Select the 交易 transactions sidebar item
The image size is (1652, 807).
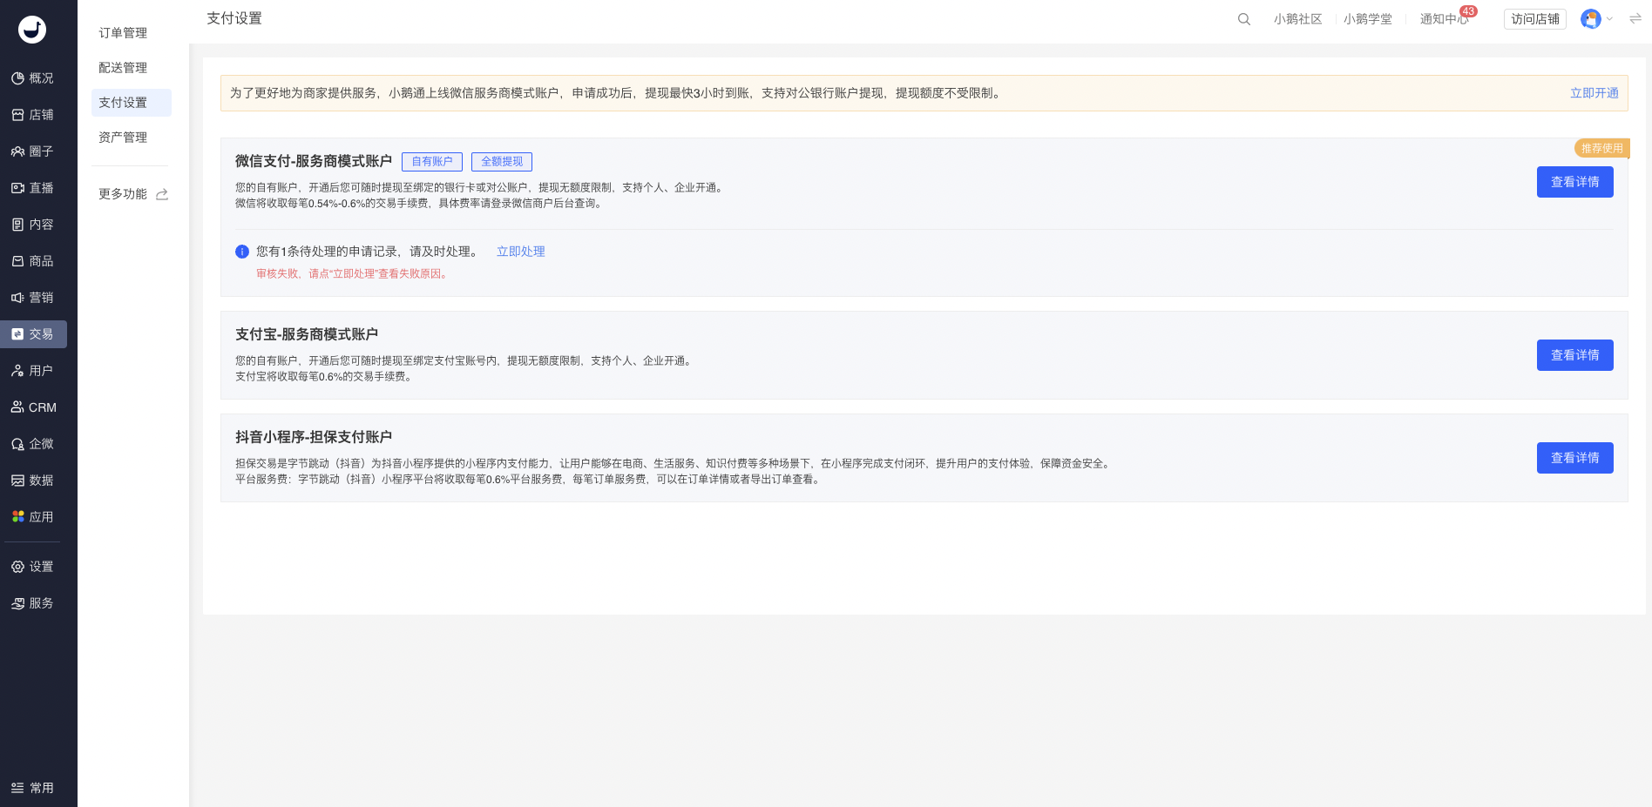(x=33, y=334)
